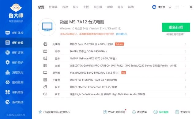Screen dimensions: 196x119
Task: Click 请登录 login avatar icon
Action: click(154, 7)
